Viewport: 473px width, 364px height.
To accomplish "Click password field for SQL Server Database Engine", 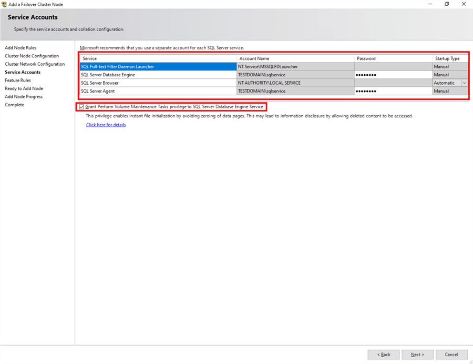I will [x=393, y=75].
